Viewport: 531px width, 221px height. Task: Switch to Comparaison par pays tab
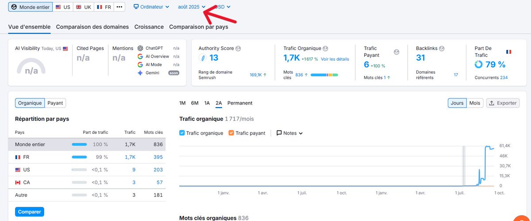click(x=199, y=27)
